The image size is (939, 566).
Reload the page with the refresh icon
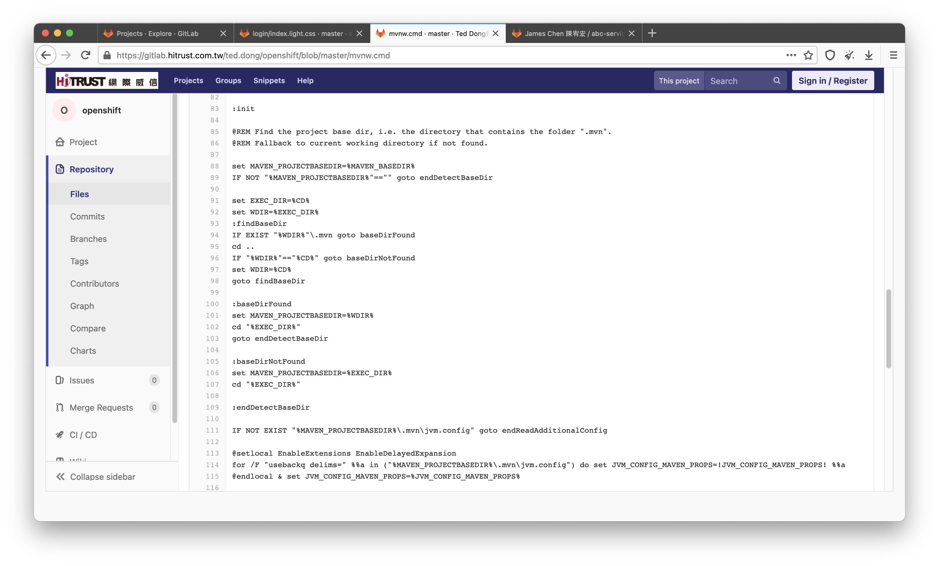coord(86,55)
